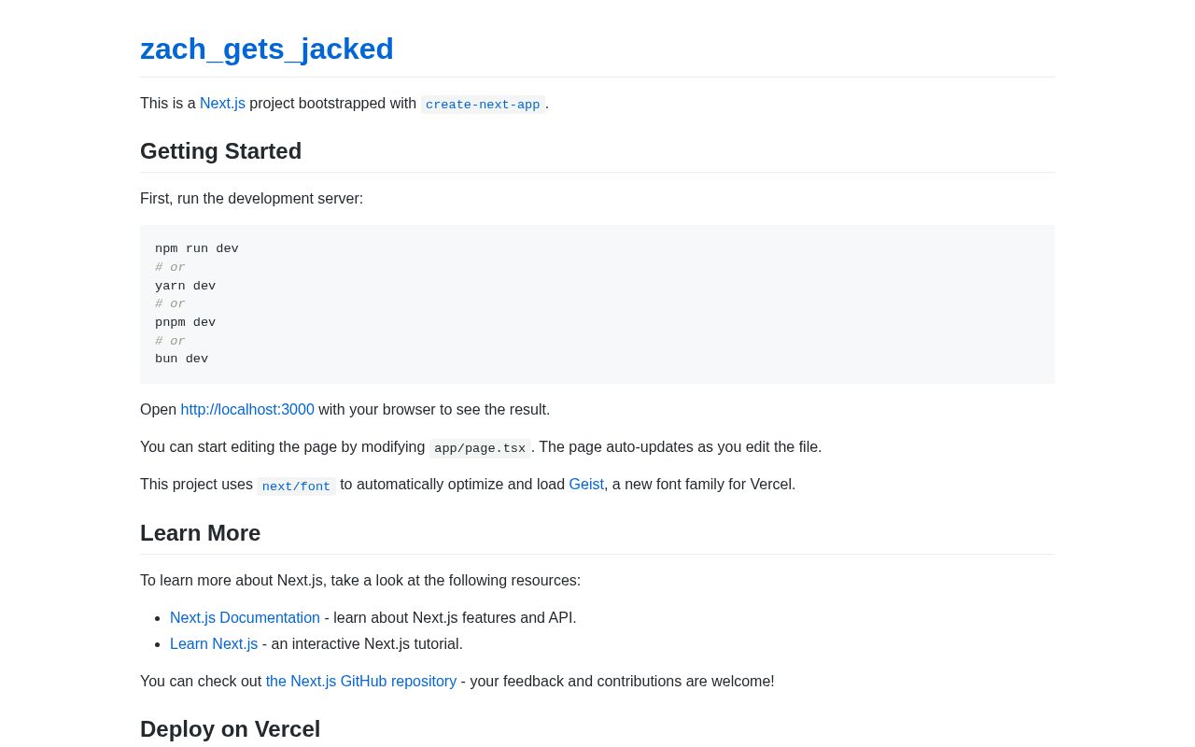Open the Next.js link in intro

[222, 104]
